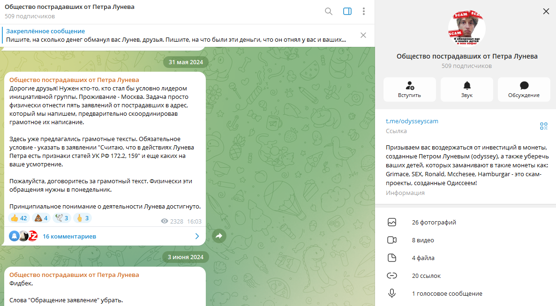The height and width of the screenshot is (306, 556).
Task: Open the pinned message text
Action: [x=176, y=40]
